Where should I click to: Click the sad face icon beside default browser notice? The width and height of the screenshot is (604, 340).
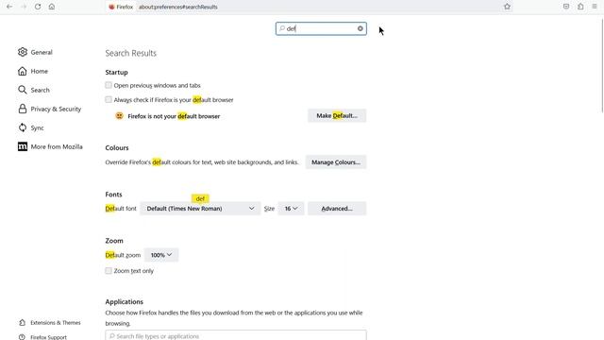(x=120, y=115)
